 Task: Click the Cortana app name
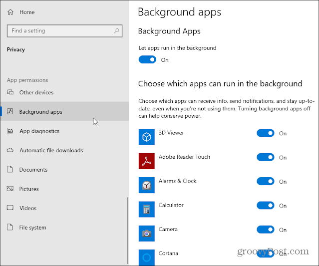click(168, 253)
